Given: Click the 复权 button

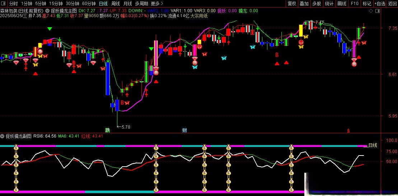Looking at the screenshot, I should pos(292,4).
